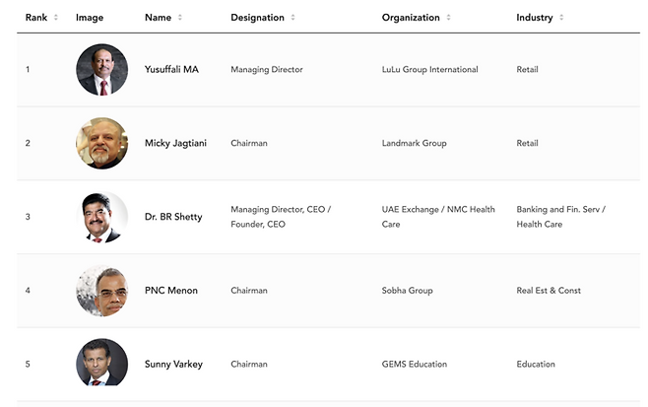This screenshot has height=407, width=648.
Task: Click sort icon beside Name header
Action: [x=179, y=18]
